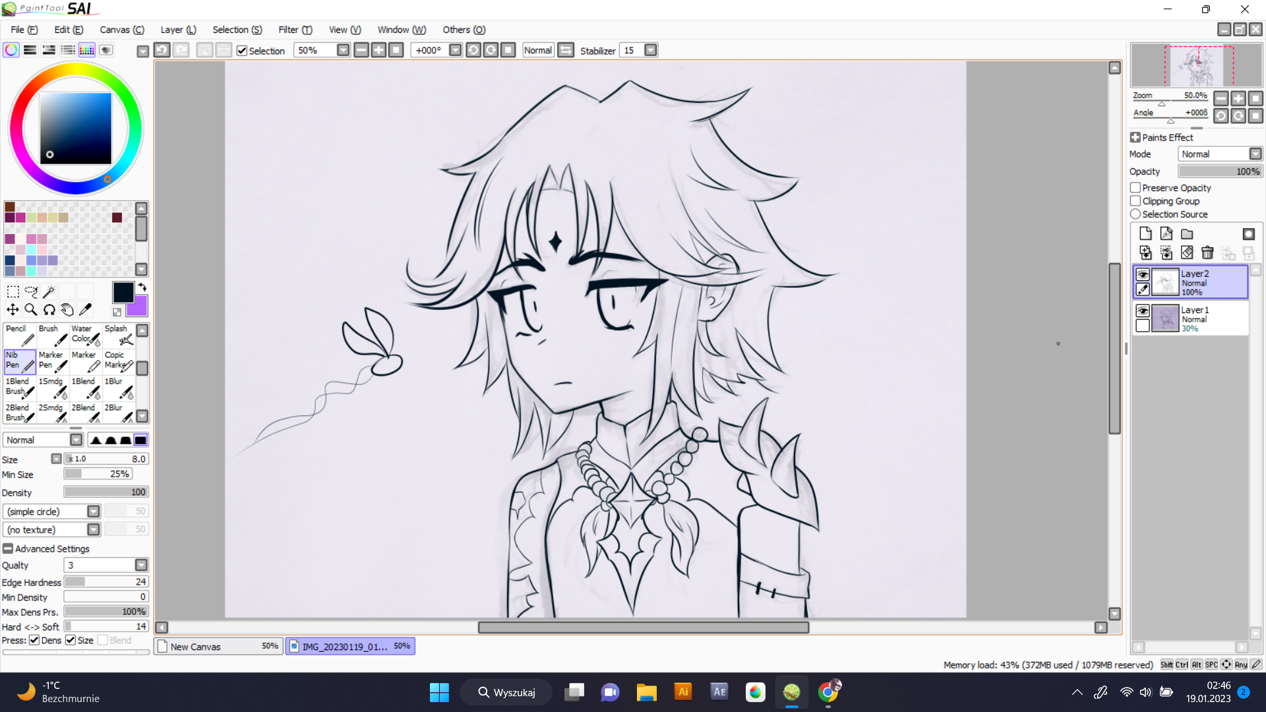Enable the Preserve Opacity checkbox

1135,187
